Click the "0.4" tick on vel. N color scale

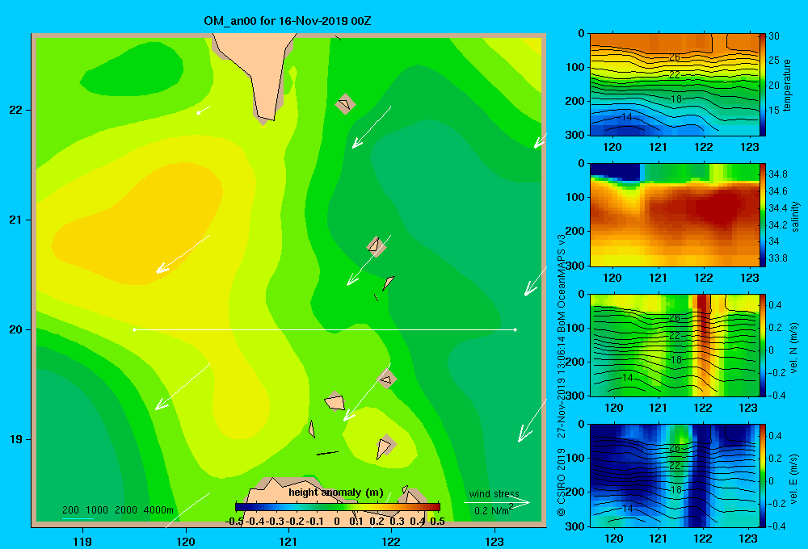775,305
